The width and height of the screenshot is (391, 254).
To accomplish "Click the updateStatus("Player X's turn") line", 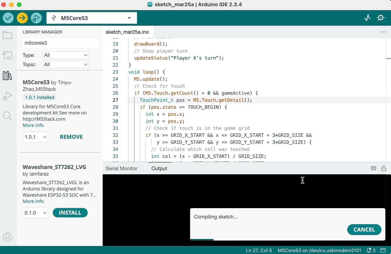I will [x=179, y=58].
